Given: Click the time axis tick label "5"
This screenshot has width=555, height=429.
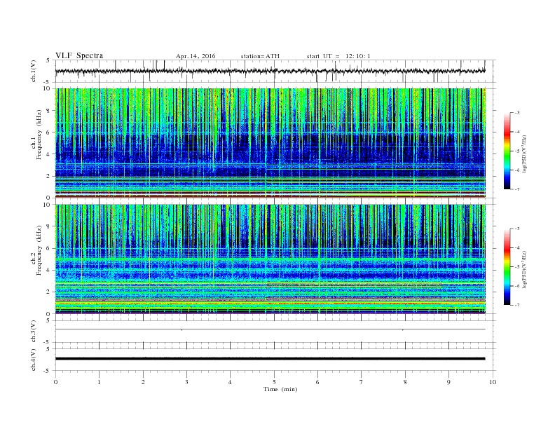Looking at the screenshot, I should [x=274, y=382].
